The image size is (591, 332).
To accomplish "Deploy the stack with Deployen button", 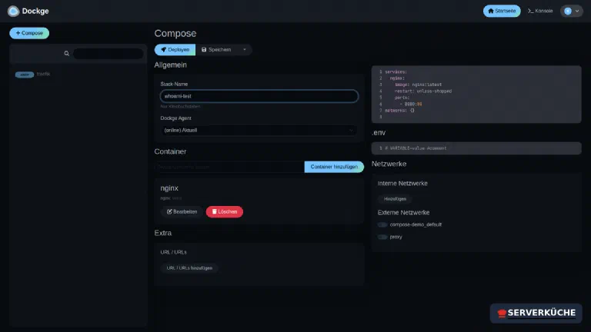I will click(175, 50).
